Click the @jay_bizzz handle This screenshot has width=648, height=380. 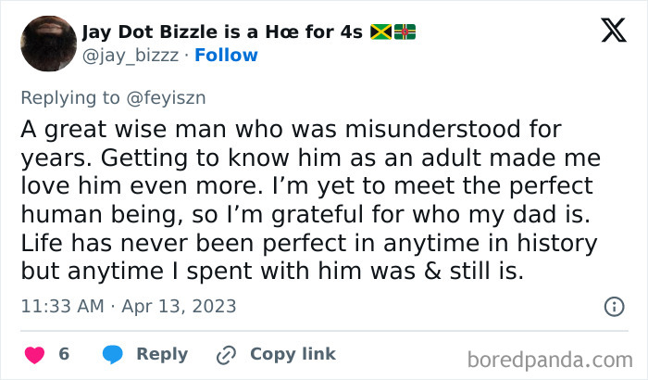point(129,56)
